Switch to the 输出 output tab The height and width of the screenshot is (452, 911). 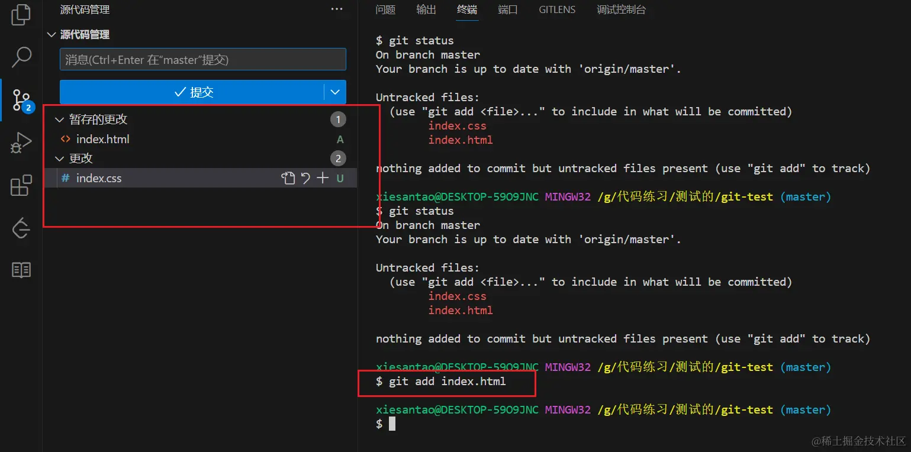click(426, 9)
